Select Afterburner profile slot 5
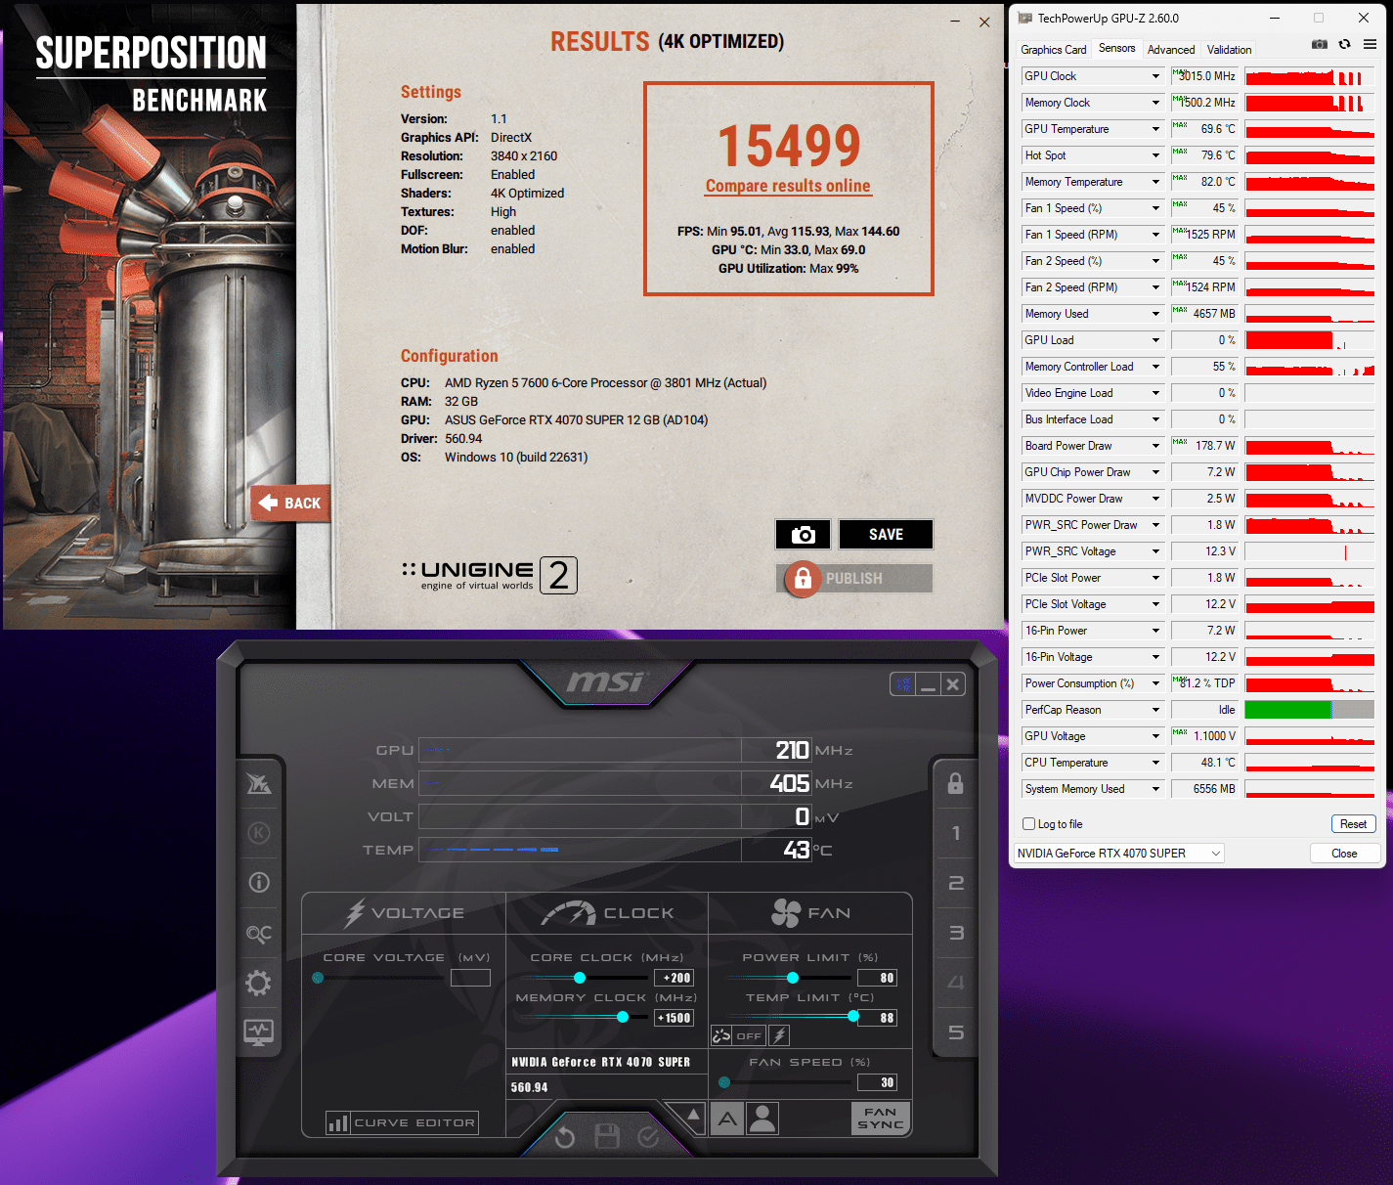The height and width of the screenshot is (1185, 1393). pyautogui.click(x=956, y=1032)
